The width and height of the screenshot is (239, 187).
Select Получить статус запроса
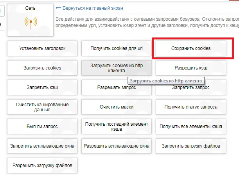tap(191, 107)
